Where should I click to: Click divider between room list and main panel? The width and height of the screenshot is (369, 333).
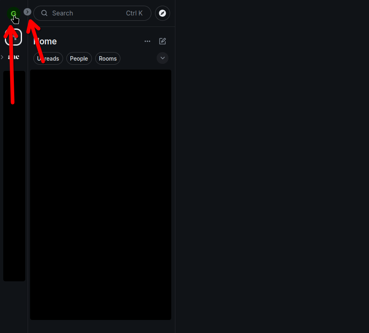coord(175,166)
